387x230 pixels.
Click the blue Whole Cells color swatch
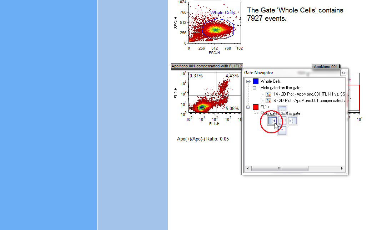tap(256, 81)
